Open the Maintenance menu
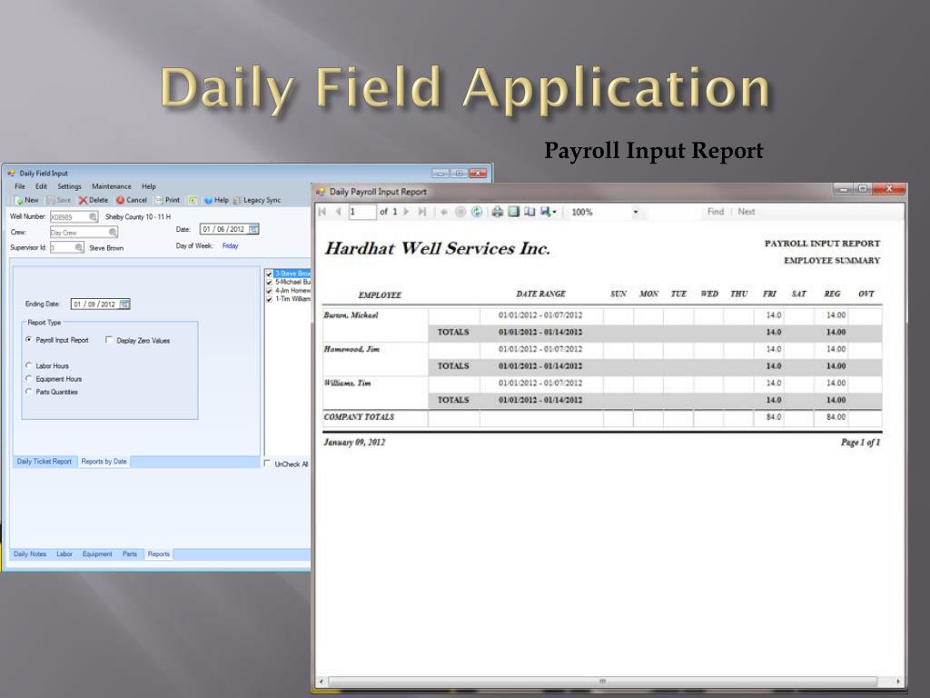Screen dimensions: 930x698 (x=112, y=186)
